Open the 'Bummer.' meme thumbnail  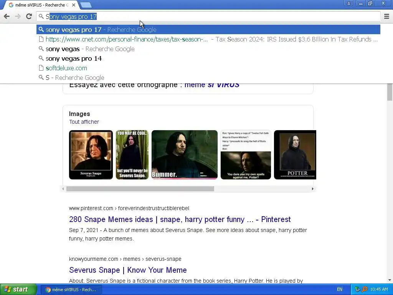point(185,155)
